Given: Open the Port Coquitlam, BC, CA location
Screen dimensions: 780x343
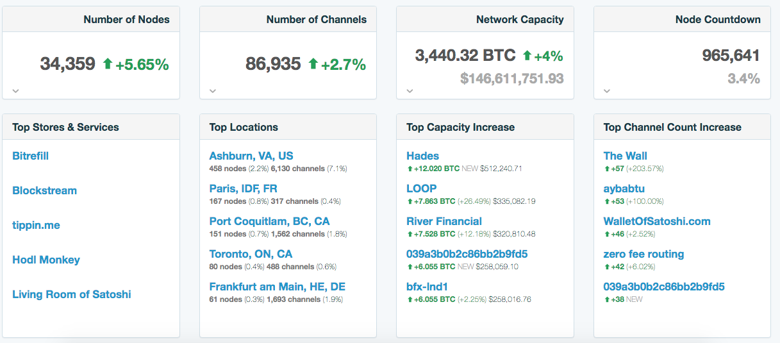Looking at the screenshot, I should (x=269, y=221).
